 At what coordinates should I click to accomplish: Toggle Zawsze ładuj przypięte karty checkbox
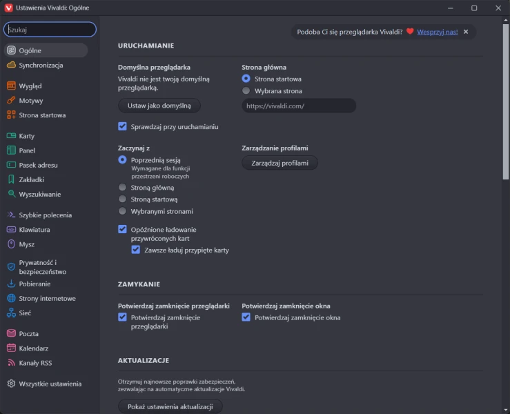(136, 250)
